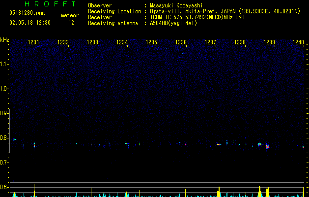Image resolution: width=309 pixels, height=197 pixels.
Task: Select the antenna text A504HB(yagi 4el)
Action: (x=173, y=23)
